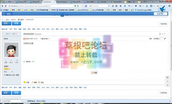
Task: Open a new tab with the plus button
Action: [153, 2]
